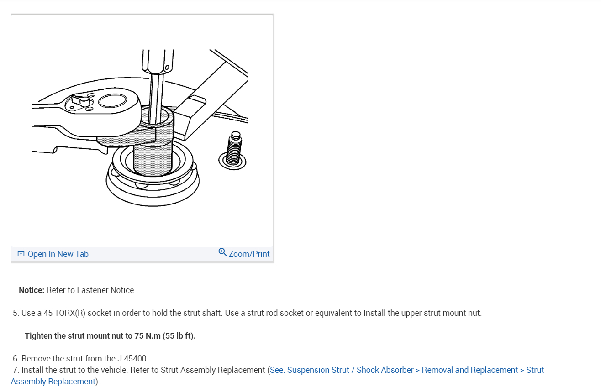The height and width of the screenshot is (392, 601).
Task: Click step 5 about 45 TORX socket
Action: (x=247, y=313)
